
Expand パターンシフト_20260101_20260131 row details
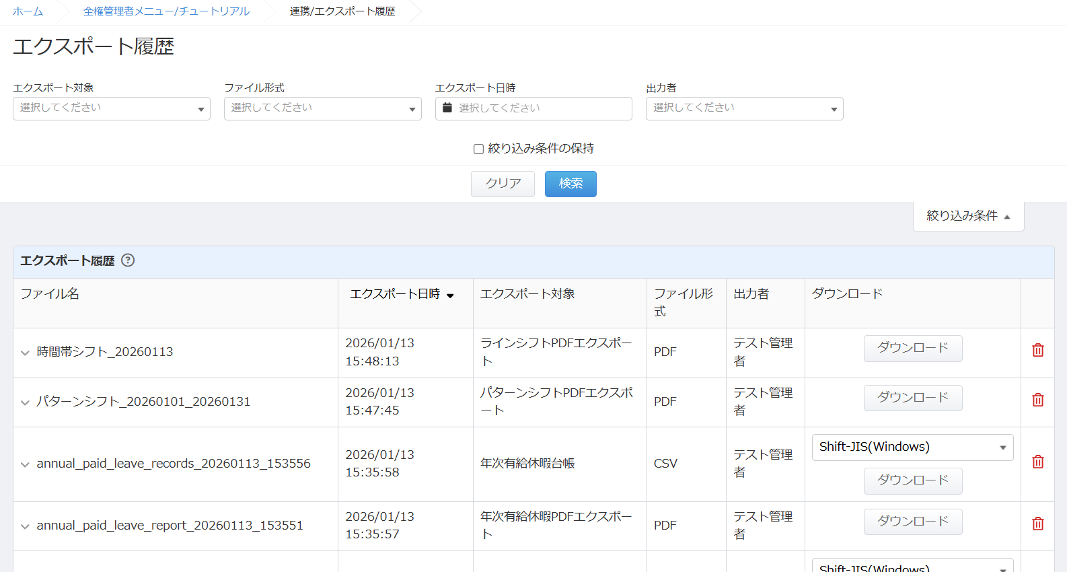pos(25,402)
